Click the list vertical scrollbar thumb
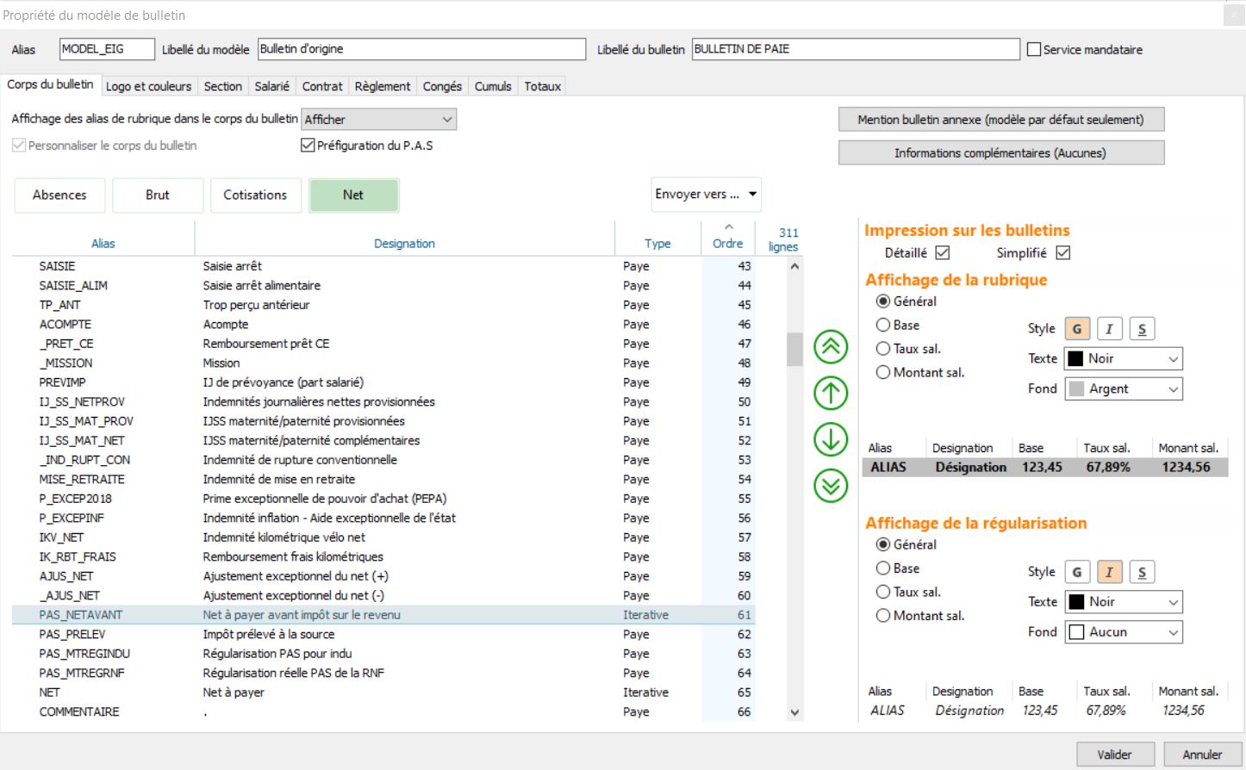This screenshot has height=770, width=1246. point(794,349)
